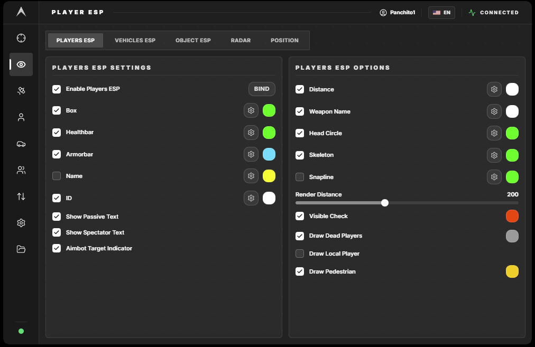Go to the car icon sidebar section
Image resolution: width=535 pixels, height=347 pixels.
point(21,144)
